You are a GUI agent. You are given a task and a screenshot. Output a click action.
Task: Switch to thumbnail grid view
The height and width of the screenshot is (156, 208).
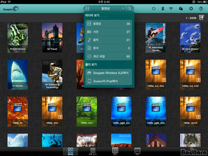(70, 151)
